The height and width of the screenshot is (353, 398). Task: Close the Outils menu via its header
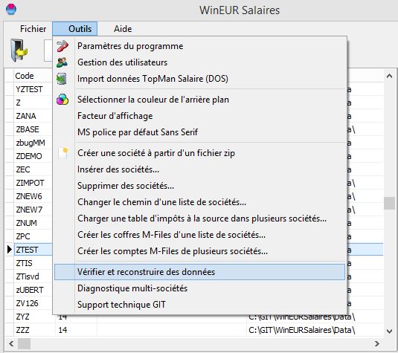pos(75,29)
